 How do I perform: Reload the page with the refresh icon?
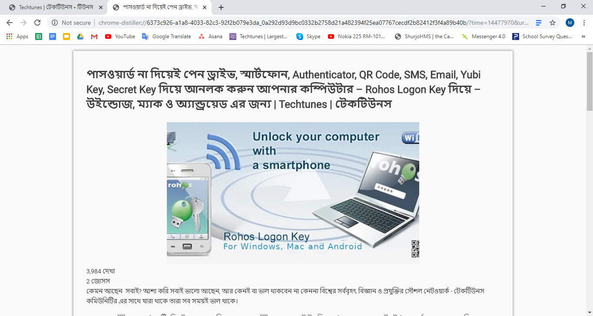click(37, 23)
